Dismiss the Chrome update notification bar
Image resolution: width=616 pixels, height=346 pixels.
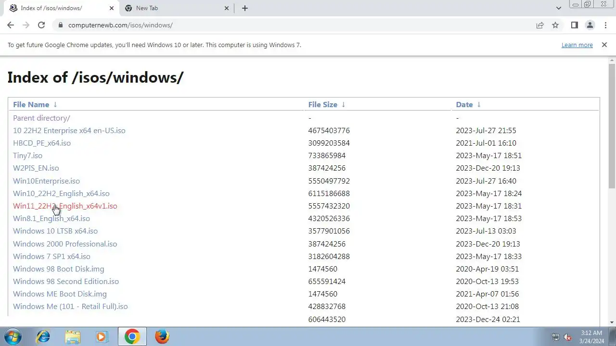click(x=604, y=45)
